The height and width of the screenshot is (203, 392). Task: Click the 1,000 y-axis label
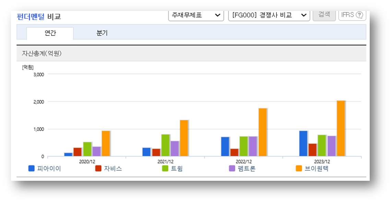click(39, 129)
